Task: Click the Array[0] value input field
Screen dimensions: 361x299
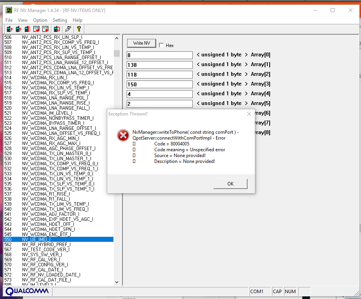Action: (160, 55)
